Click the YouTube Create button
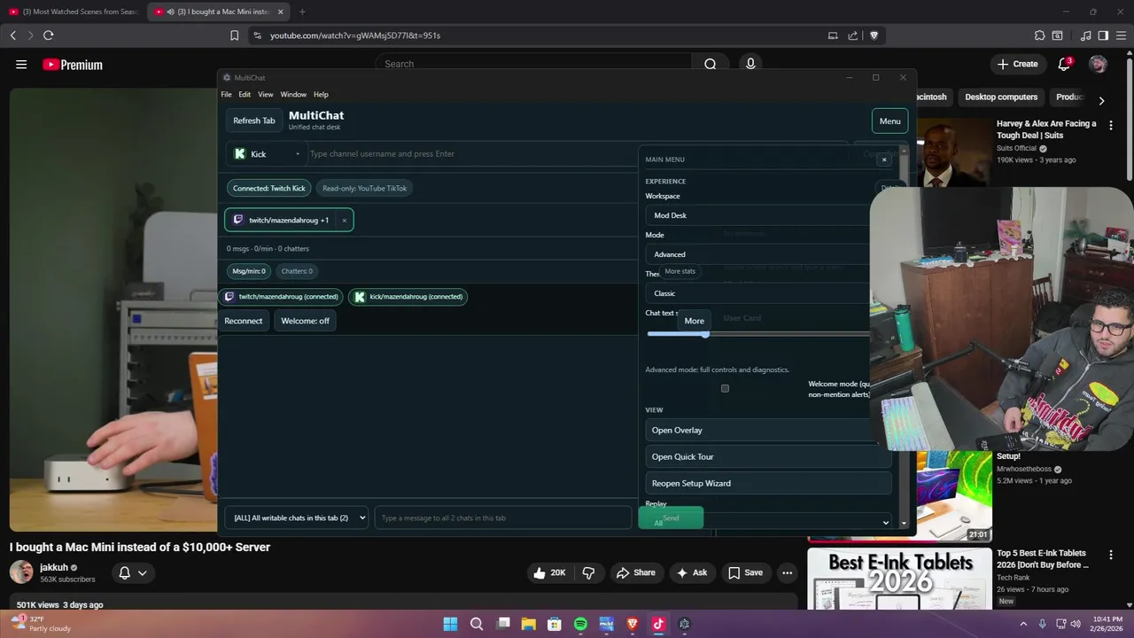The image size is (1134, 638). (1017, 64)
